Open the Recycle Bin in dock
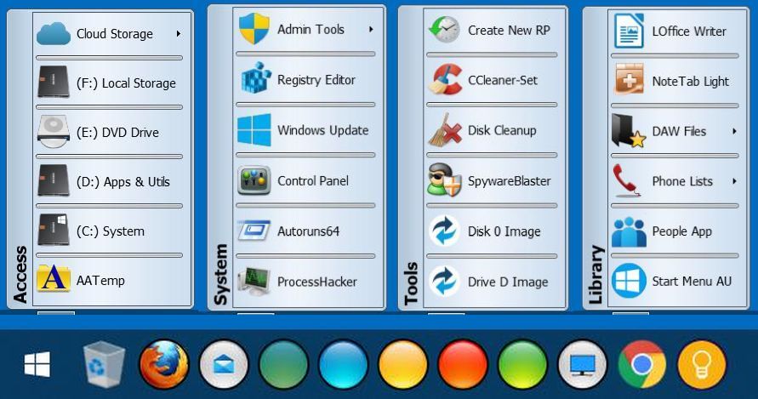758x399 pixels. pos(105,365)
